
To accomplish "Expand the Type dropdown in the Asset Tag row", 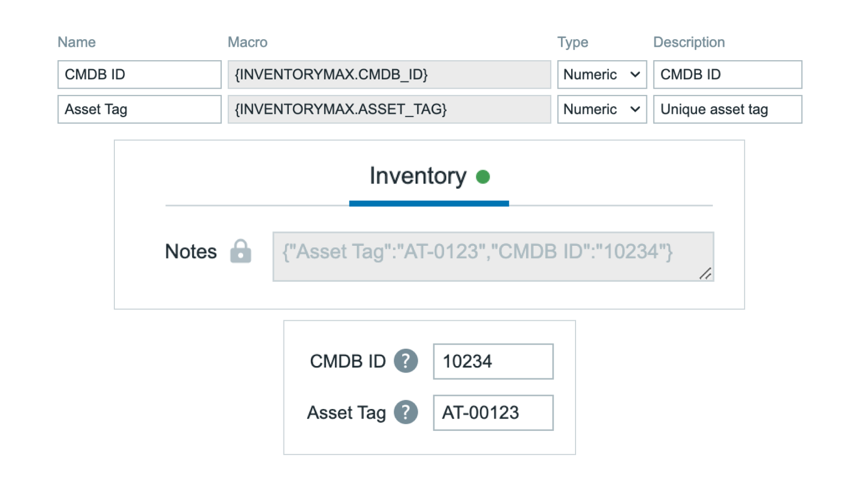I will pyautogui.click(x=601, y=109).
